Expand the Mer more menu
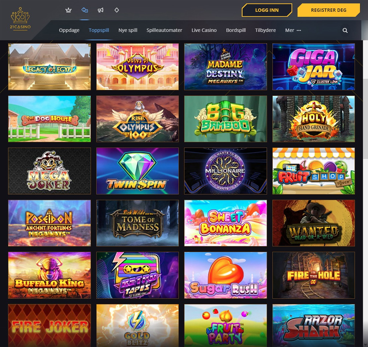 click(x=293, y=30)
